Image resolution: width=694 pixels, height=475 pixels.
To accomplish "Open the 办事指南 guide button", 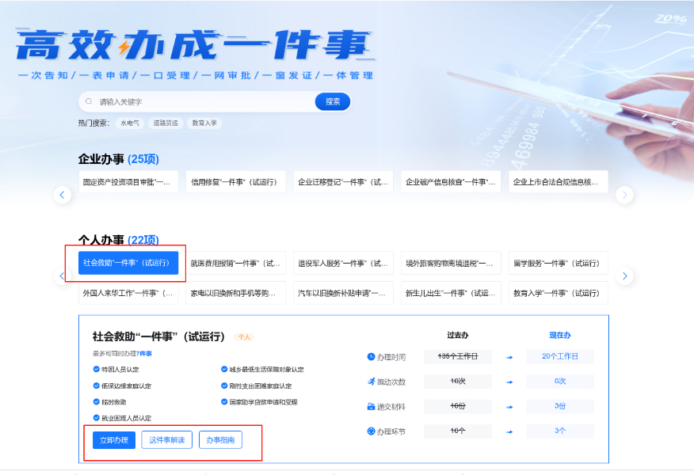I will coord(220,440).
